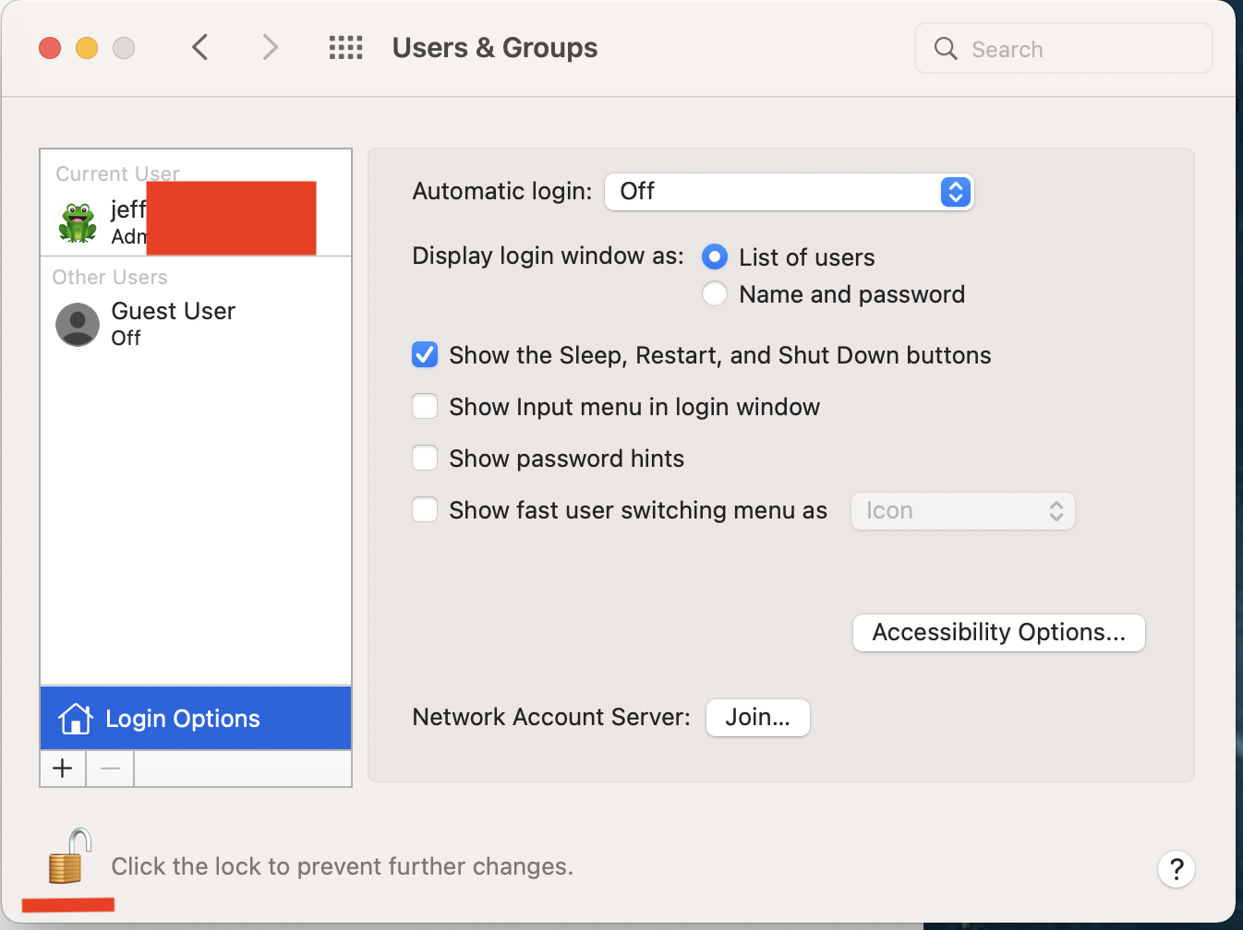Image resolution: width=1243 pixels, height=930 pixels.
Task: Click the Accessibility Options button
Action: 998,633
